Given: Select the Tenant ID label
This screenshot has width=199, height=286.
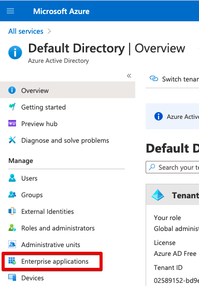Looking at the screenshot, I should tap(168, 268).
